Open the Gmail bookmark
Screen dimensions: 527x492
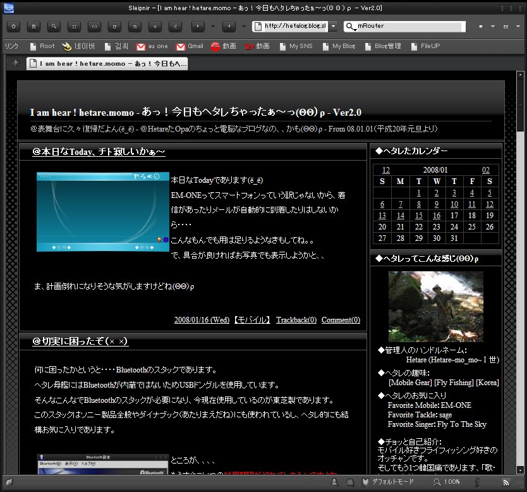click(190, 46)
